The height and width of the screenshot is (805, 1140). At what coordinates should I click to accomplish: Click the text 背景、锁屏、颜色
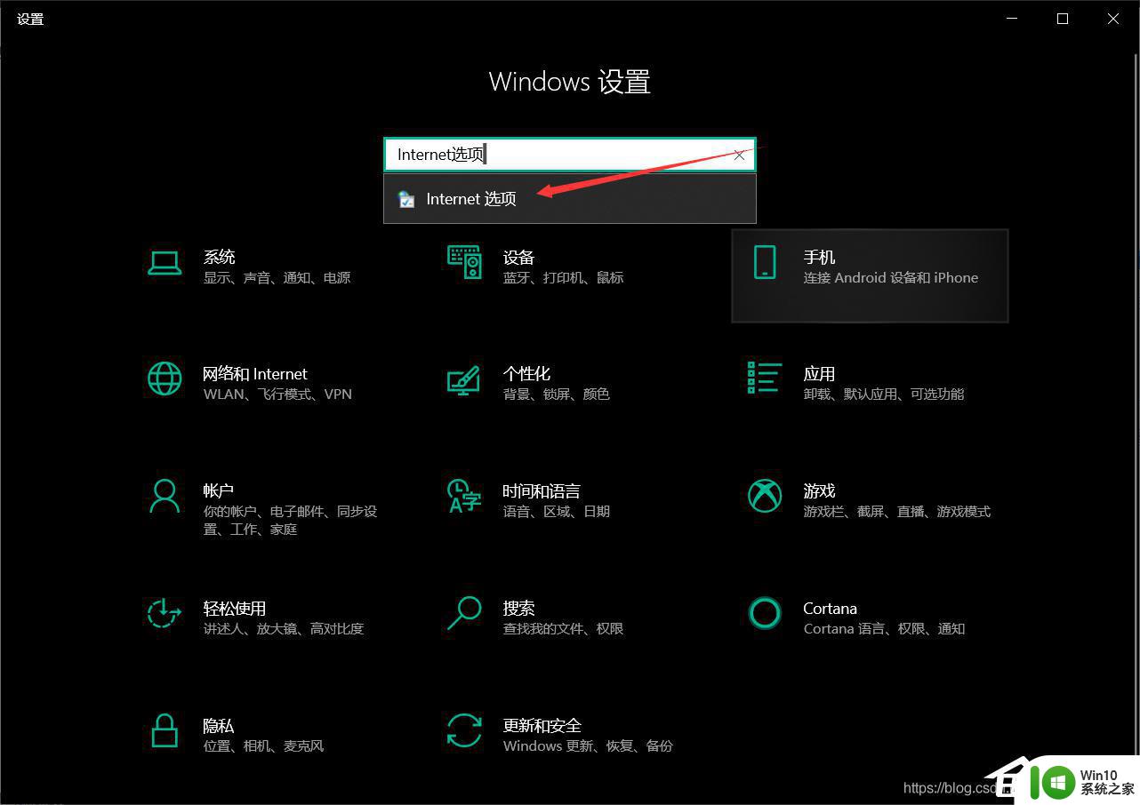click(x=556, y=395)
